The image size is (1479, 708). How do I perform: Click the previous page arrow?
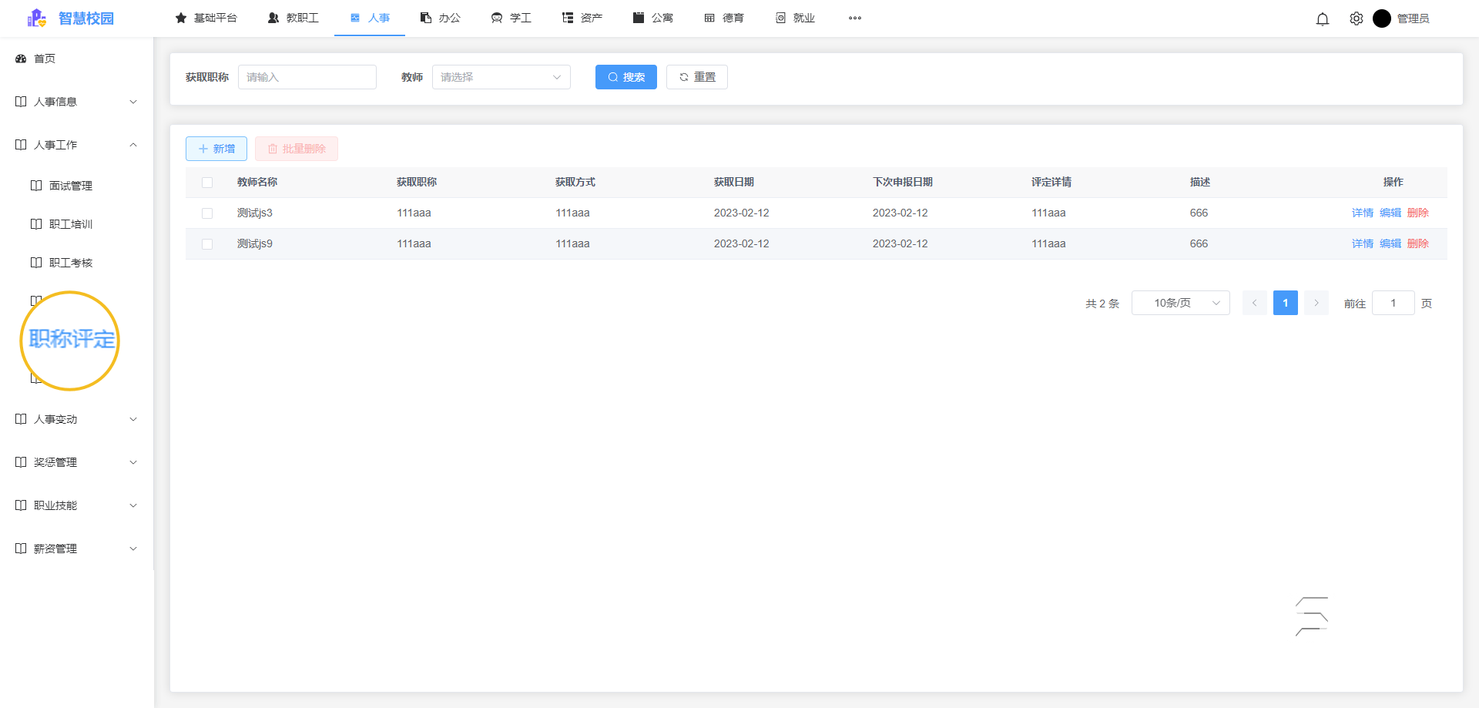(1254, 303)
